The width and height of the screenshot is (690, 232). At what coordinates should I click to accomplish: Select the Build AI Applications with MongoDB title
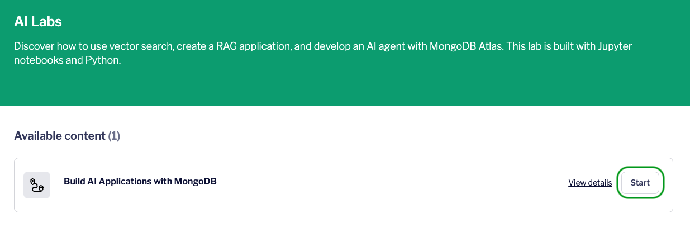(x=140, y=181)
